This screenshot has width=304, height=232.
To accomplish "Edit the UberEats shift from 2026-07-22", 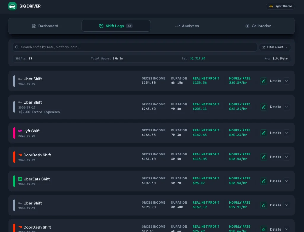I will click(264, 181).
